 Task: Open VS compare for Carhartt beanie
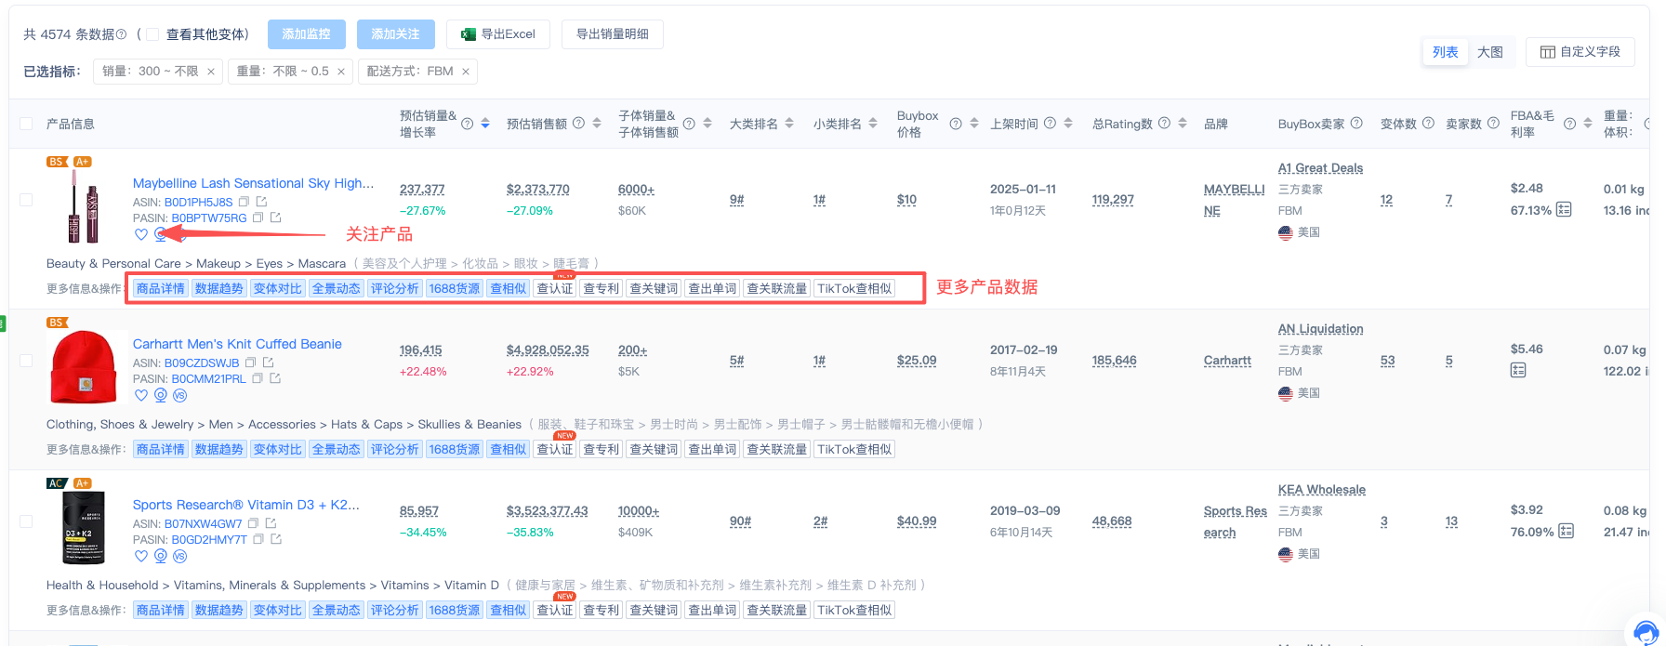coord(180,395)
